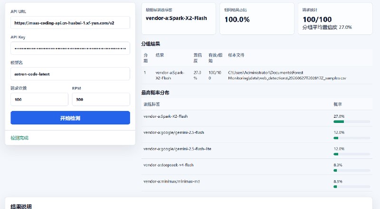Image resolution: width=380 pixels, height=209 pixels.
Task: Click the vendor-a:Spark-X2-Flash row in probability list
Action: point(257,118)
